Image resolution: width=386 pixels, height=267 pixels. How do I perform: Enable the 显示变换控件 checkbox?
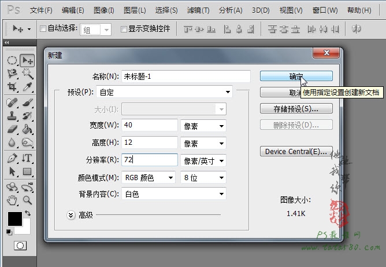click(x=124, y=29)
